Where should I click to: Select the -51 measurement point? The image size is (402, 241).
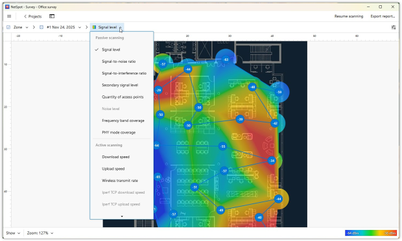pos(195,187)
